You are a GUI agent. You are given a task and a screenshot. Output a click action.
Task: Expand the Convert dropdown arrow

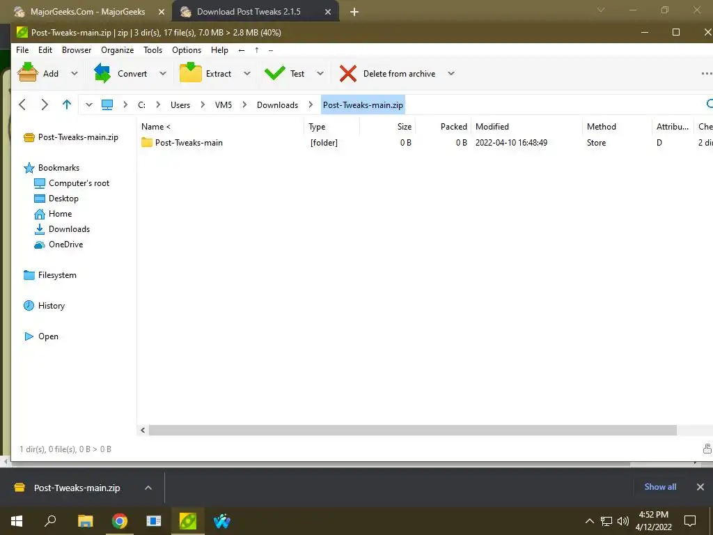coord(162,73)
